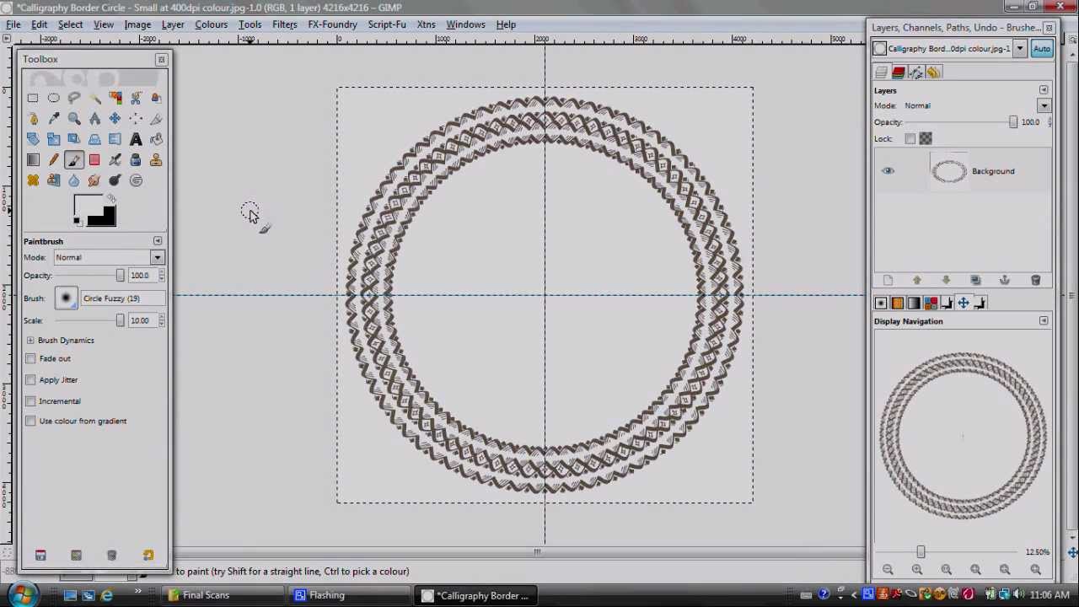Enable the Incremental checkbox

point(31,401)
